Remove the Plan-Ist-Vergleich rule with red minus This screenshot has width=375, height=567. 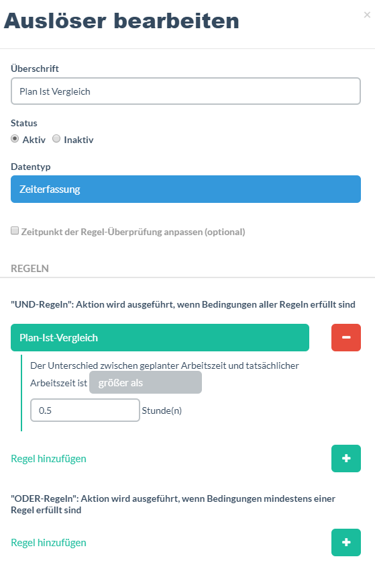coord(345,337)
